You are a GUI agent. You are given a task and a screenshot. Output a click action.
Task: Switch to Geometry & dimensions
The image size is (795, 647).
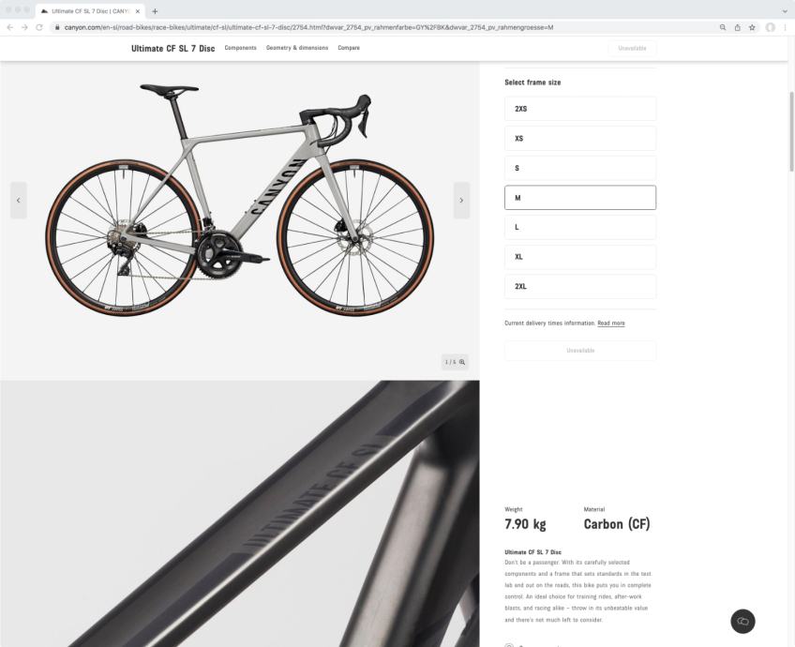(297, 48)
